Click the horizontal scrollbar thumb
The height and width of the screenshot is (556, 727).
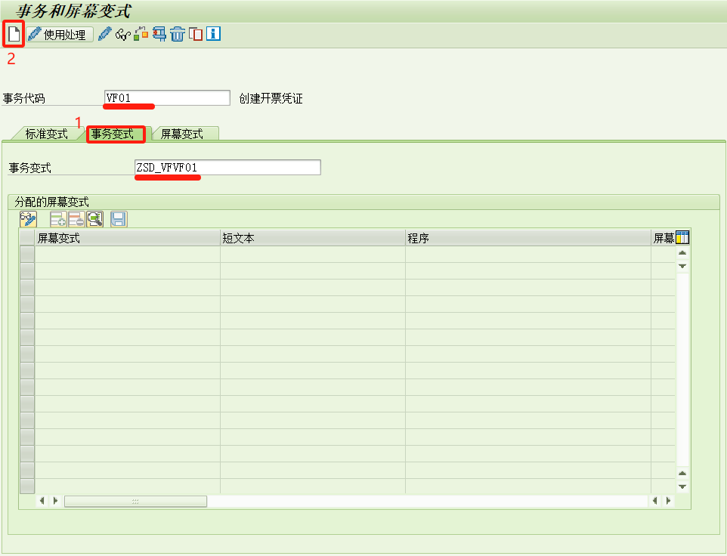pyautogui.click(x=135, y=501)
